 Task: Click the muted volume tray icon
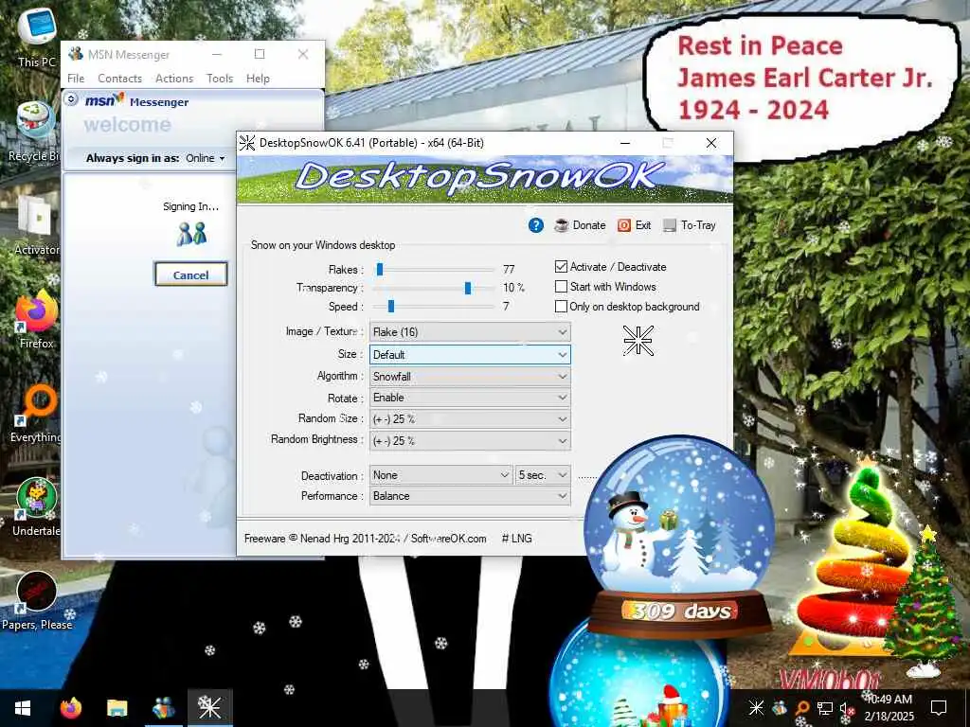click(847, 708)
